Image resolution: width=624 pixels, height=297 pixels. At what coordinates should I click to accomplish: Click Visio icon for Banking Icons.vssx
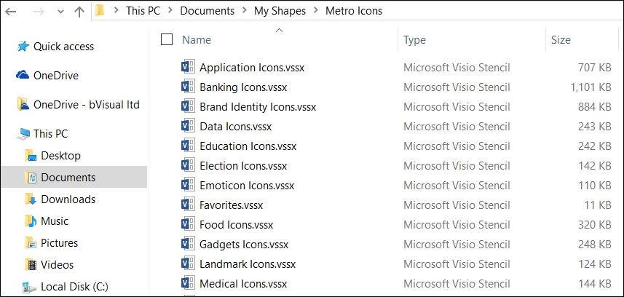(187, 87)
